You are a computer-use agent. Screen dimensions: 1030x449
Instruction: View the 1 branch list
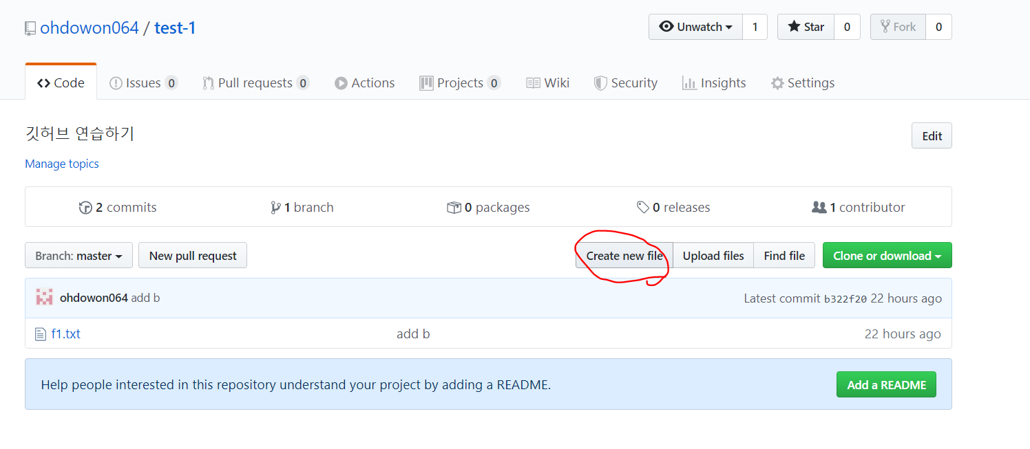pos(302,207)
